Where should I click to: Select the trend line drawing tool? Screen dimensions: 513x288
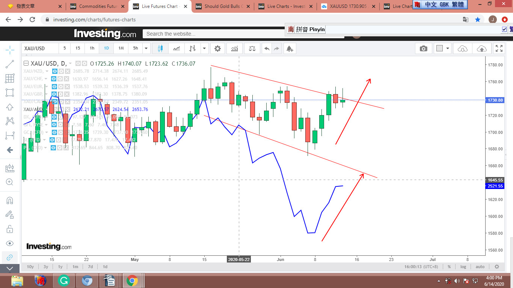click(10, 64)
